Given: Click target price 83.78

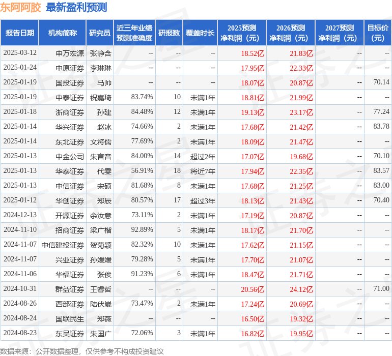Looking at the screenshot, I should click(381, 127).
